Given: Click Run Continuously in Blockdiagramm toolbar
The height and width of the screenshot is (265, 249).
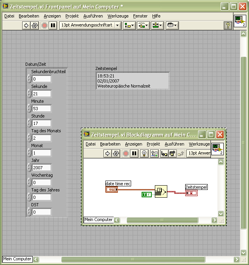Looking at the screenshot, I should click(x=116, y=153).
